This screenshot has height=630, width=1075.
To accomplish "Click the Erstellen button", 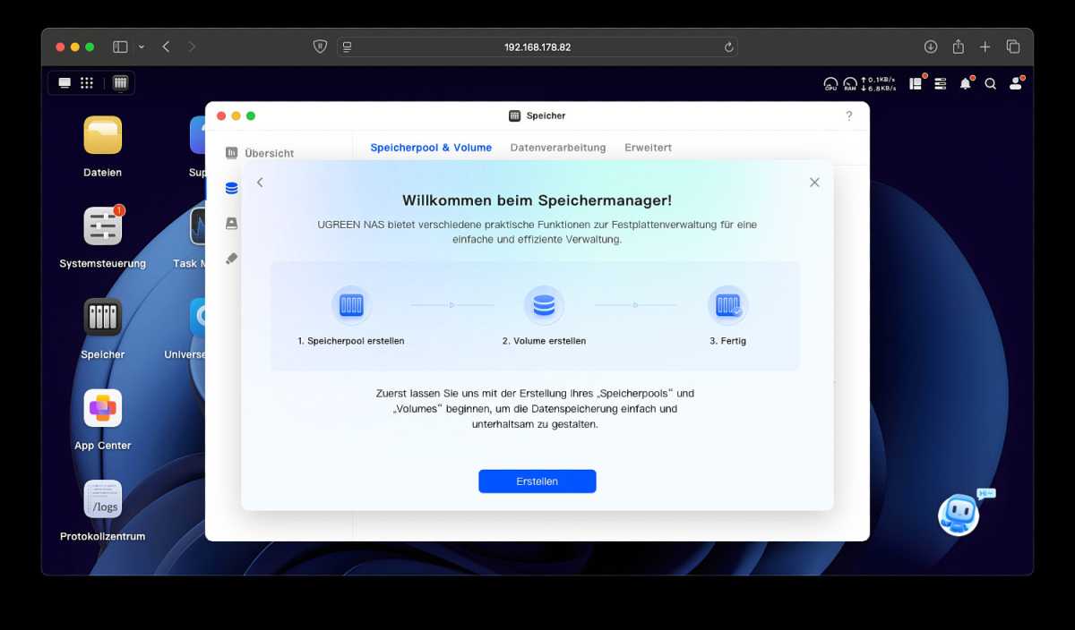I will tap(537, 481).
